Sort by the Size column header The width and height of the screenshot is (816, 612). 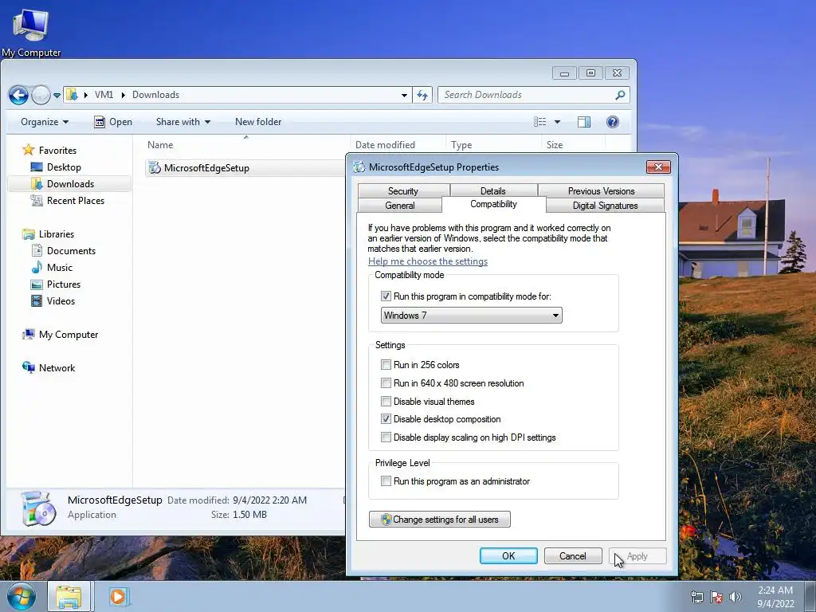(574, 145)
